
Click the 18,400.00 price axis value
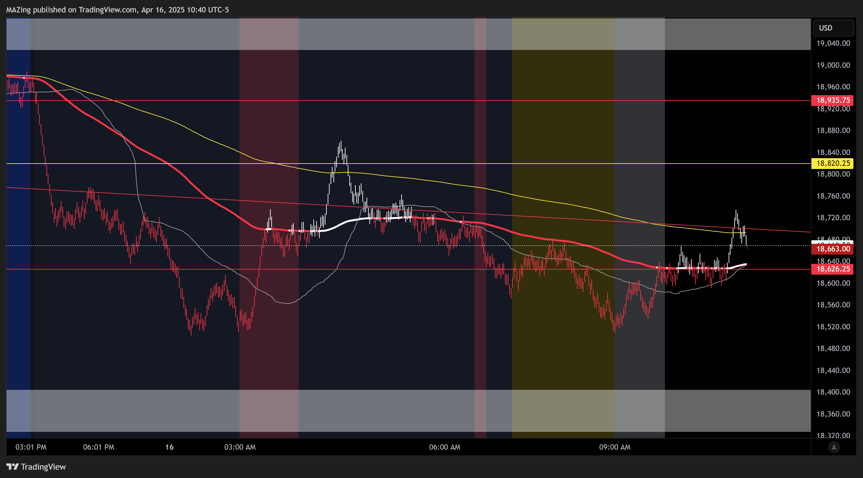[833, 392]
